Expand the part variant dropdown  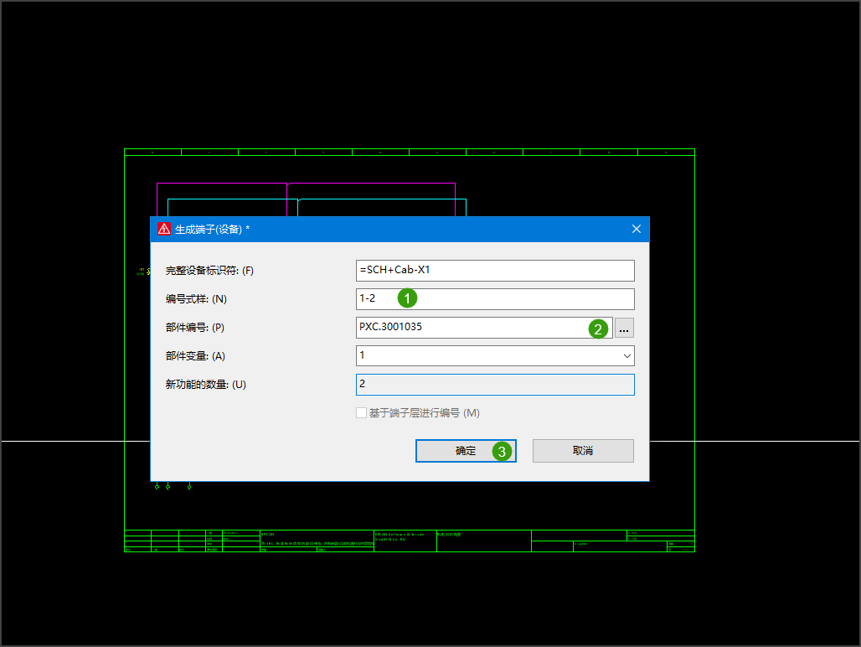click(x=626, y=356)
